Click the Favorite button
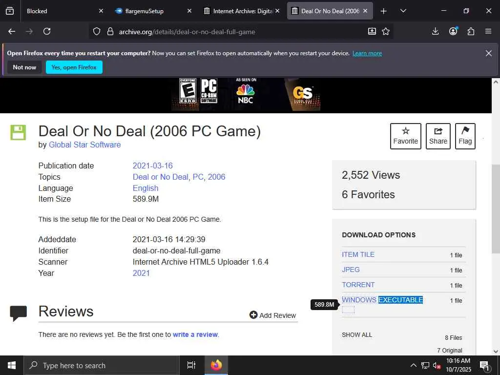Image resolution: width=500 pixels, height=375 pixels. coord(406,136)
